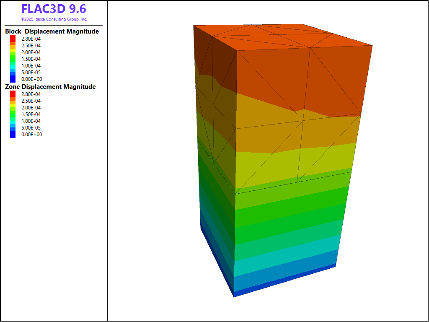Screen dimensions: 429x322
Task: Click the red swatch in Zone legend
Action: click(x=13, y=93)
